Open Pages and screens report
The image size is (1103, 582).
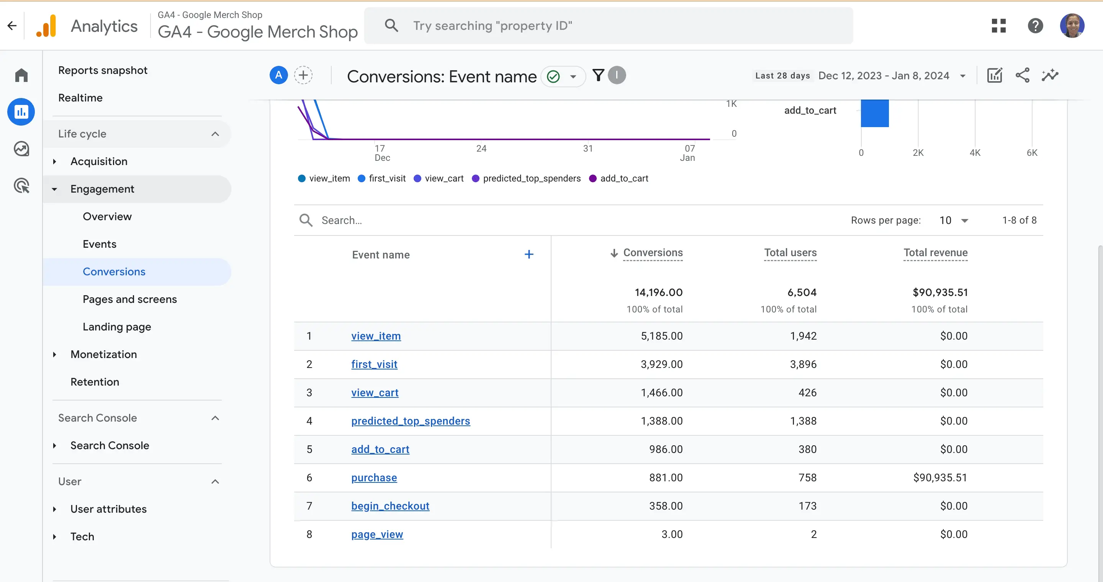click(130, 299)
